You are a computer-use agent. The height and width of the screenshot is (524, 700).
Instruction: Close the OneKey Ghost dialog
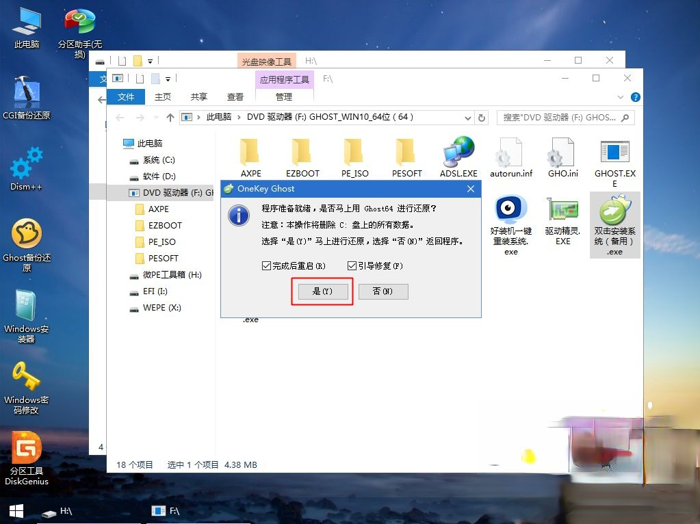pos(471,189)
